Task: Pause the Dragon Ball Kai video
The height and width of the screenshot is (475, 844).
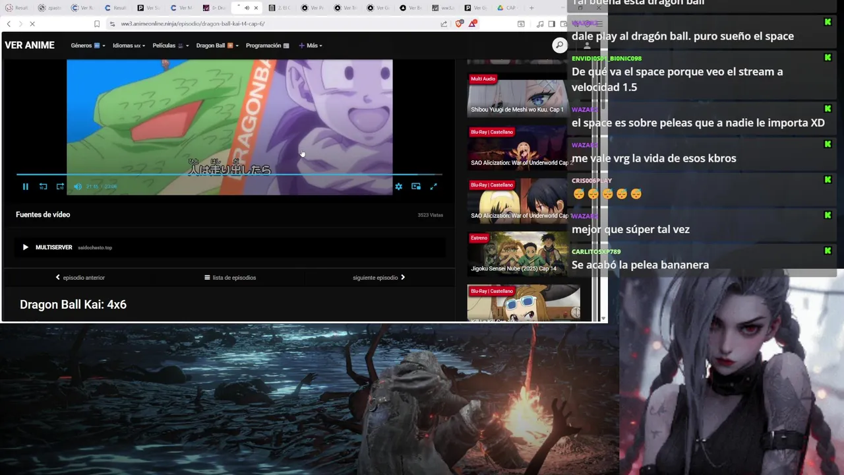Action: pyautogui.click(x=26, y=187)
